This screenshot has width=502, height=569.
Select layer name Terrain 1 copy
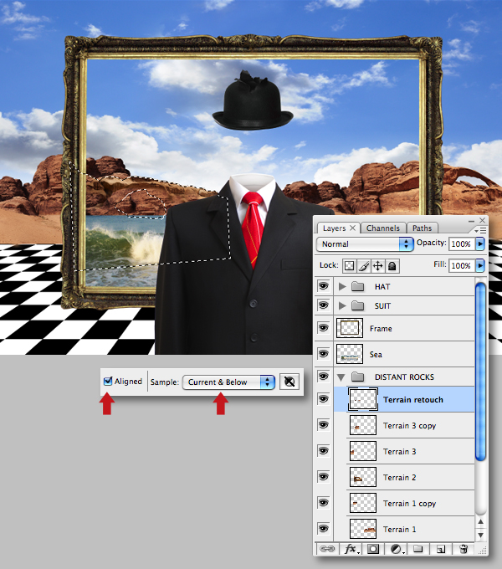pos(409,504)
